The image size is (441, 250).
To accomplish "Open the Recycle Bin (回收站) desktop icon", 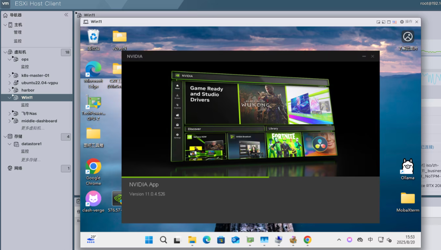I will click(x=93, y=40).
